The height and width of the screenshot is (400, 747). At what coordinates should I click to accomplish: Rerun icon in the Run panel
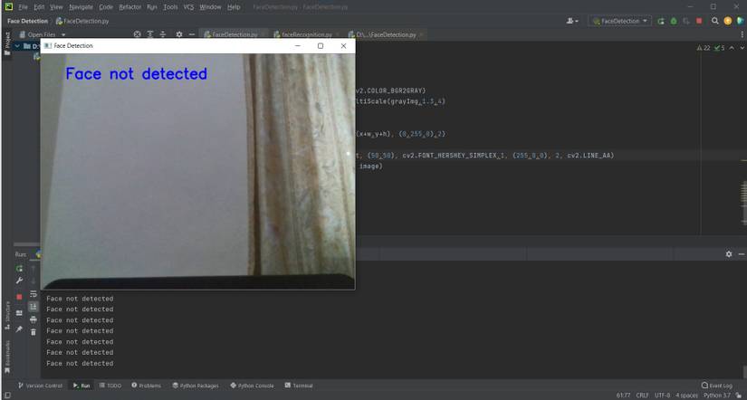point(19,269)
